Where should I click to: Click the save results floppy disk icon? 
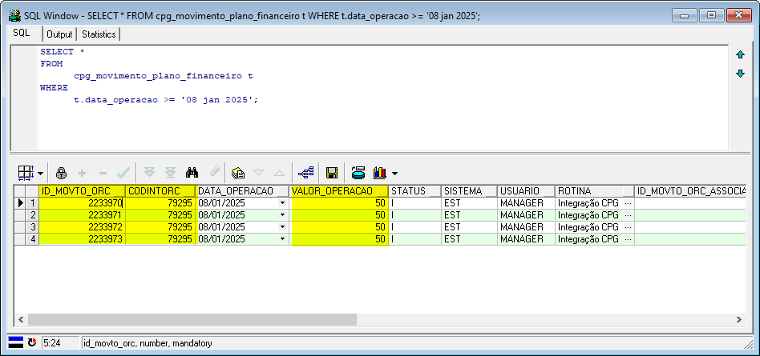click(x=332, y=173)
